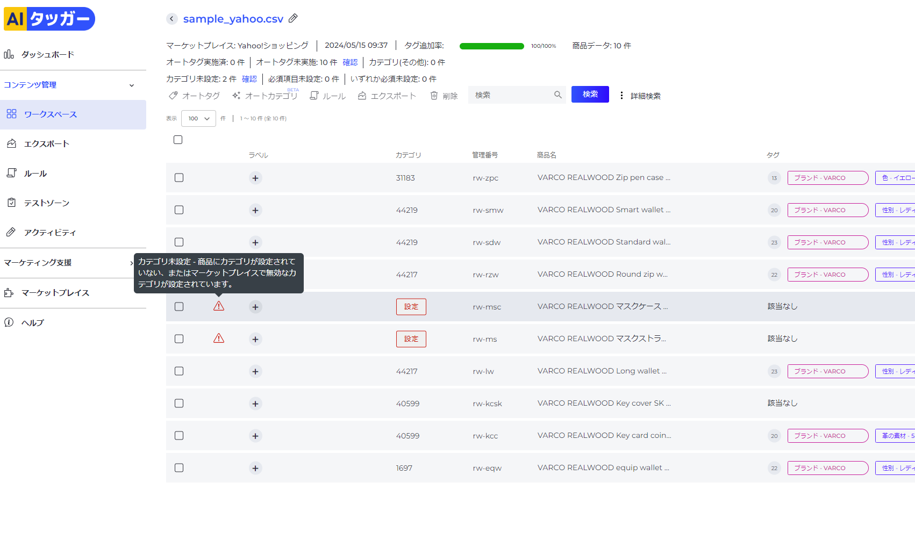Click the アクティビティ pencil icon
This screenshot has width=915, height=547.
pos(11,232)
